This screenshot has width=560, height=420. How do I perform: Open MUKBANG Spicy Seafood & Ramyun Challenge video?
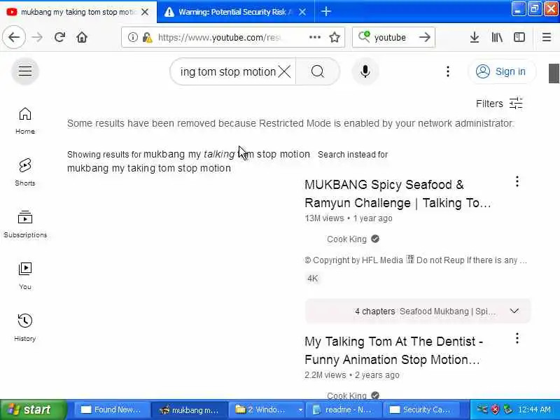398,194
